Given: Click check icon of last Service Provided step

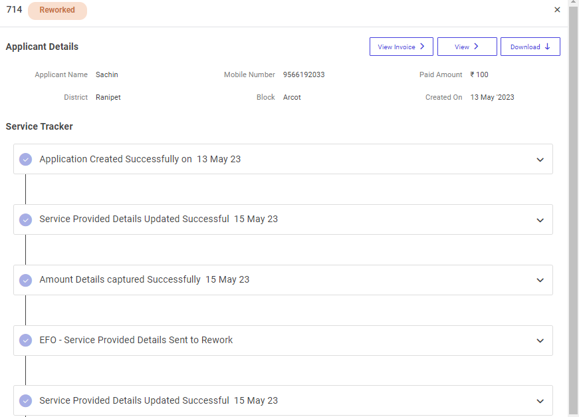Looking at the screenshot, I should (25, 401).
